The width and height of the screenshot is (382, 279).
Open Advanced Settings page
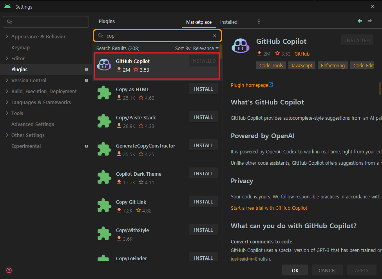click(33, 124)
